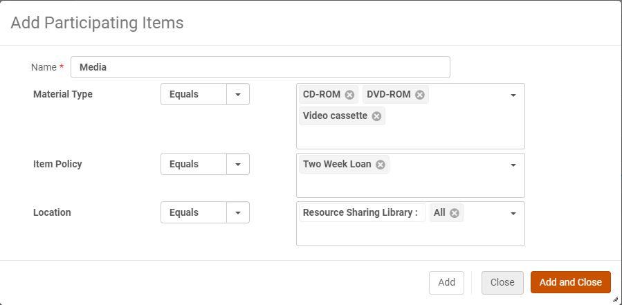This screenshot has height=305, width=622.
Task: Open Item Policy operator caret dropdown
Action: click(237, 165)
